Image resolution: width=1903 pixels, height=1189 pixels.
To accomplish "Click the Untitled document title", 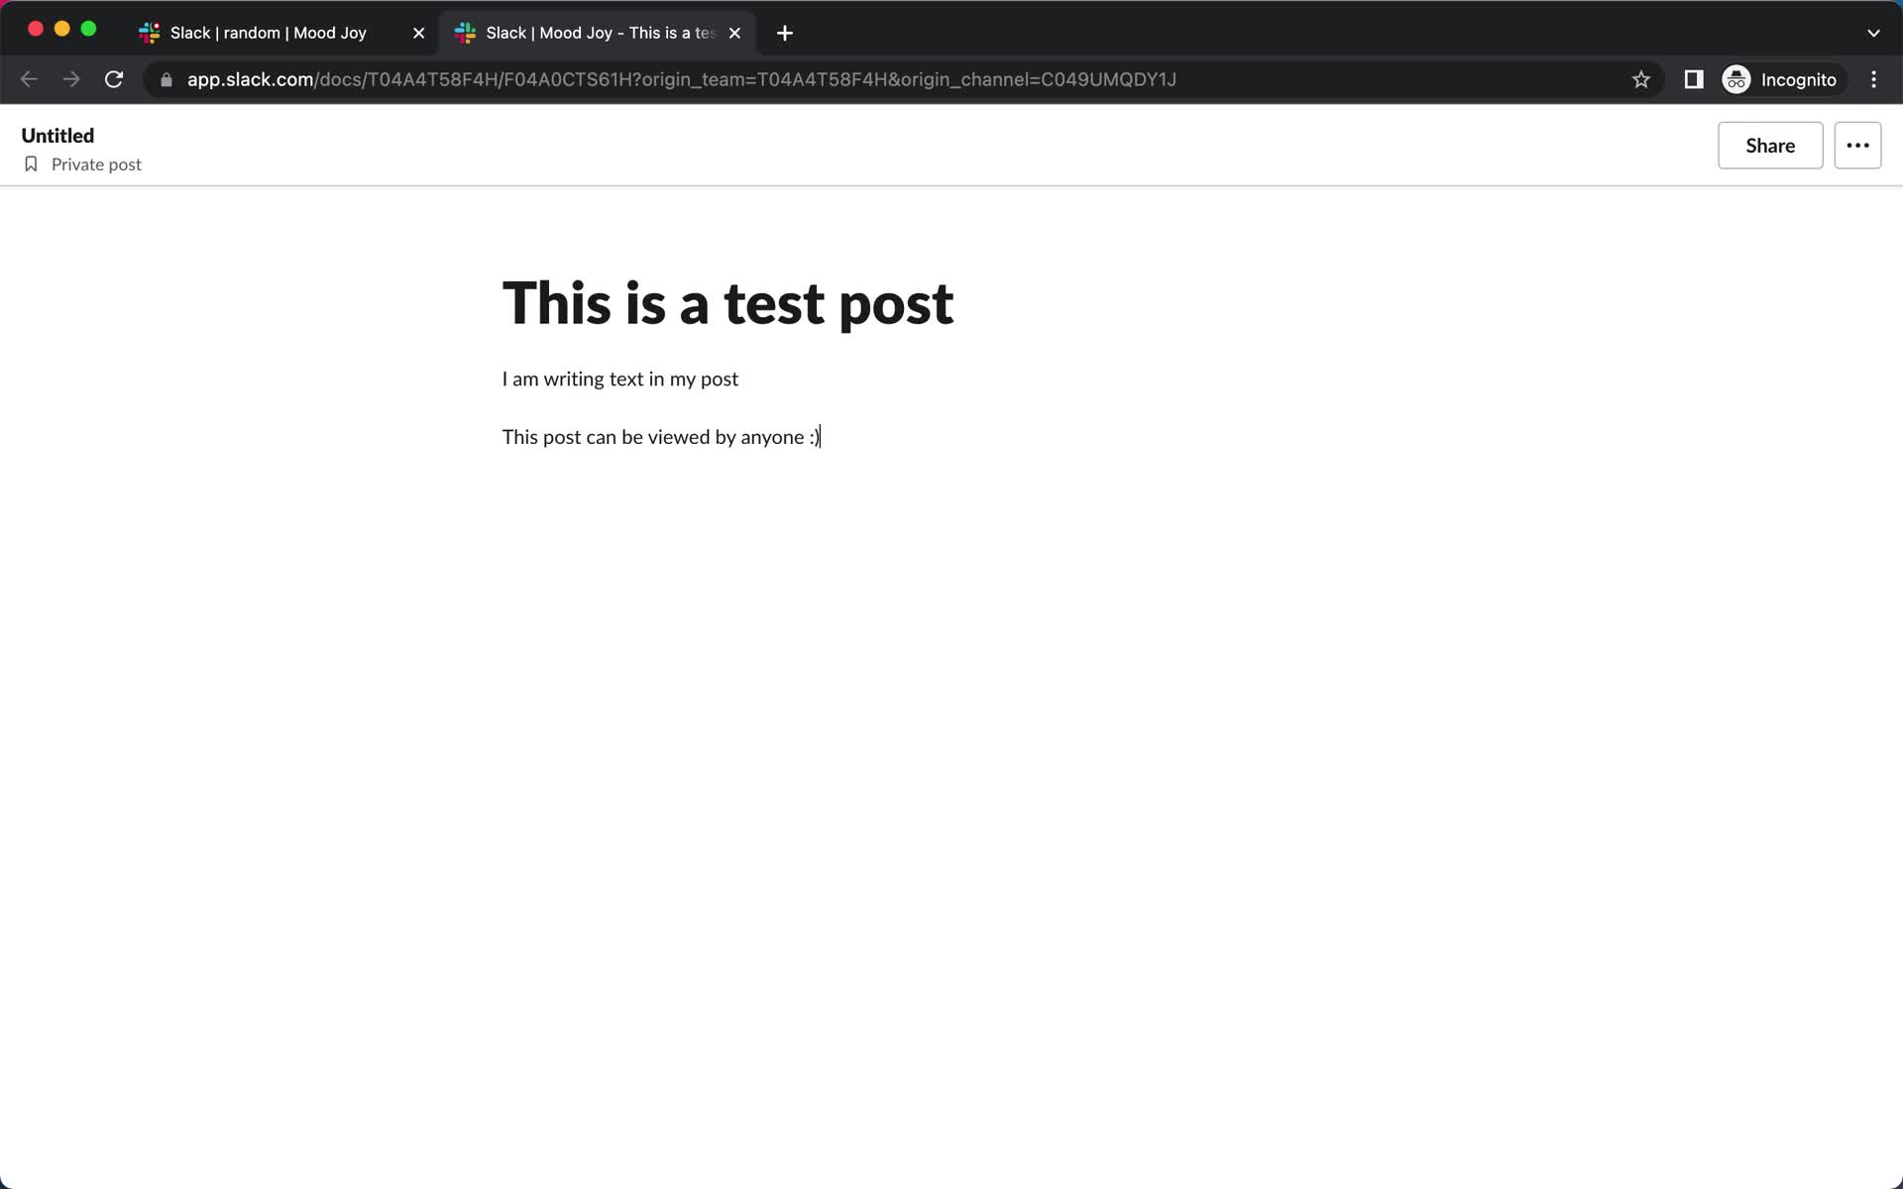I will (57, 134).
